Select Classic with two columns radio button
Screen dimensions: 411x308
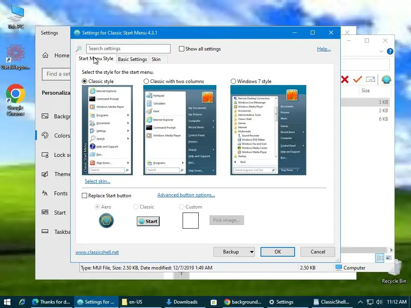(146, 81)
